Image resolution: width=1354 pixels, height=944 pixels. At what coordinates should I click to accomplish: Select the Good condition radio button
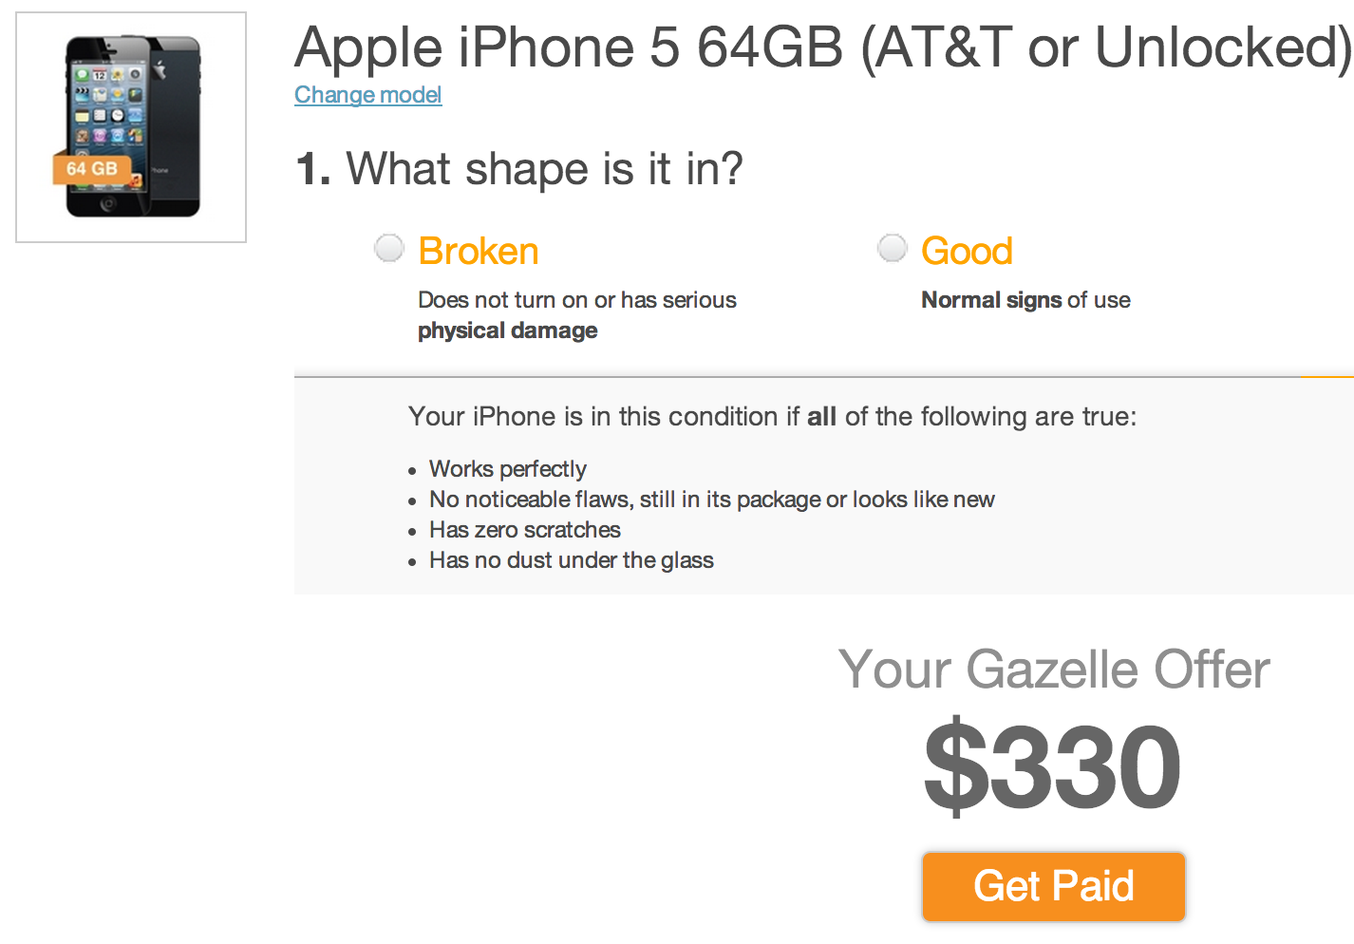pos(893,249)
